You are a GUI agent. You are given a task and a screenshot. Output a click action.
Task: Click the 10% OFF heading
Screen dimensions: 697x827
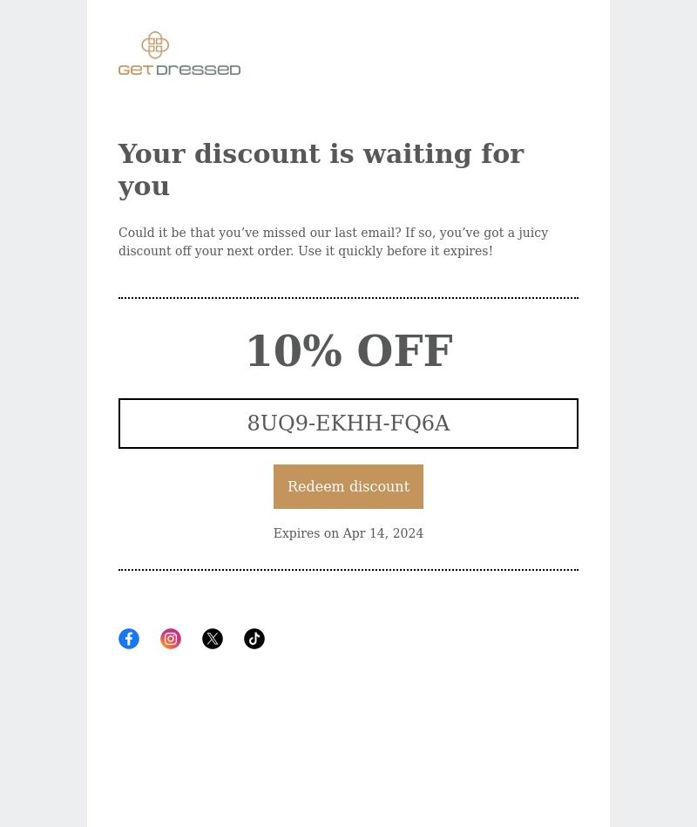(349, 350)
